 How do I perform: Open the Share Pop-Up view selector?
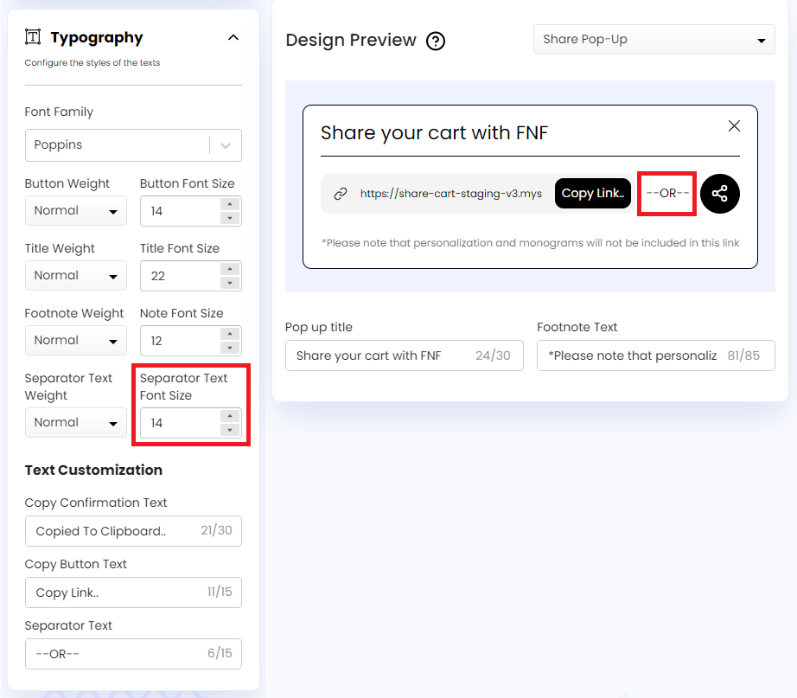coord(653,39)
